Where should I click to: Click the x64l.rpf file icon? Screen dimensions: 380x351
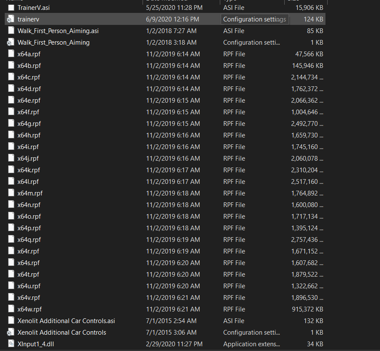11,182
